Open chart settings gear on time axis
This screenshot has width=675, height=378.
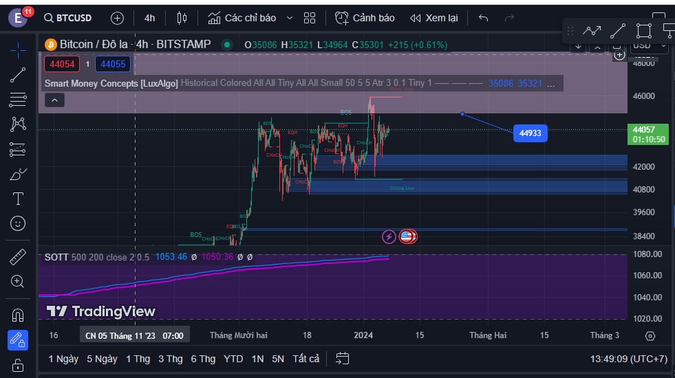[650, 336]
